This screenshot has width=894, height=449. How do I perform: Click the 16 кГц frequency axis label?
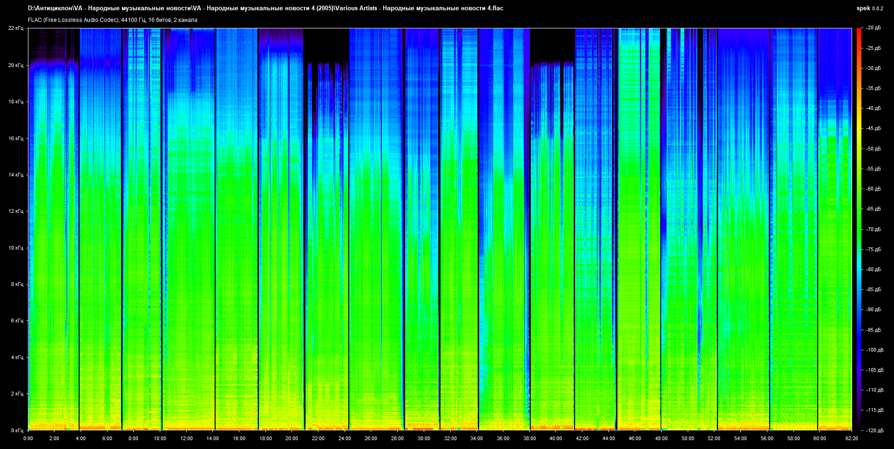click(16, 138)
